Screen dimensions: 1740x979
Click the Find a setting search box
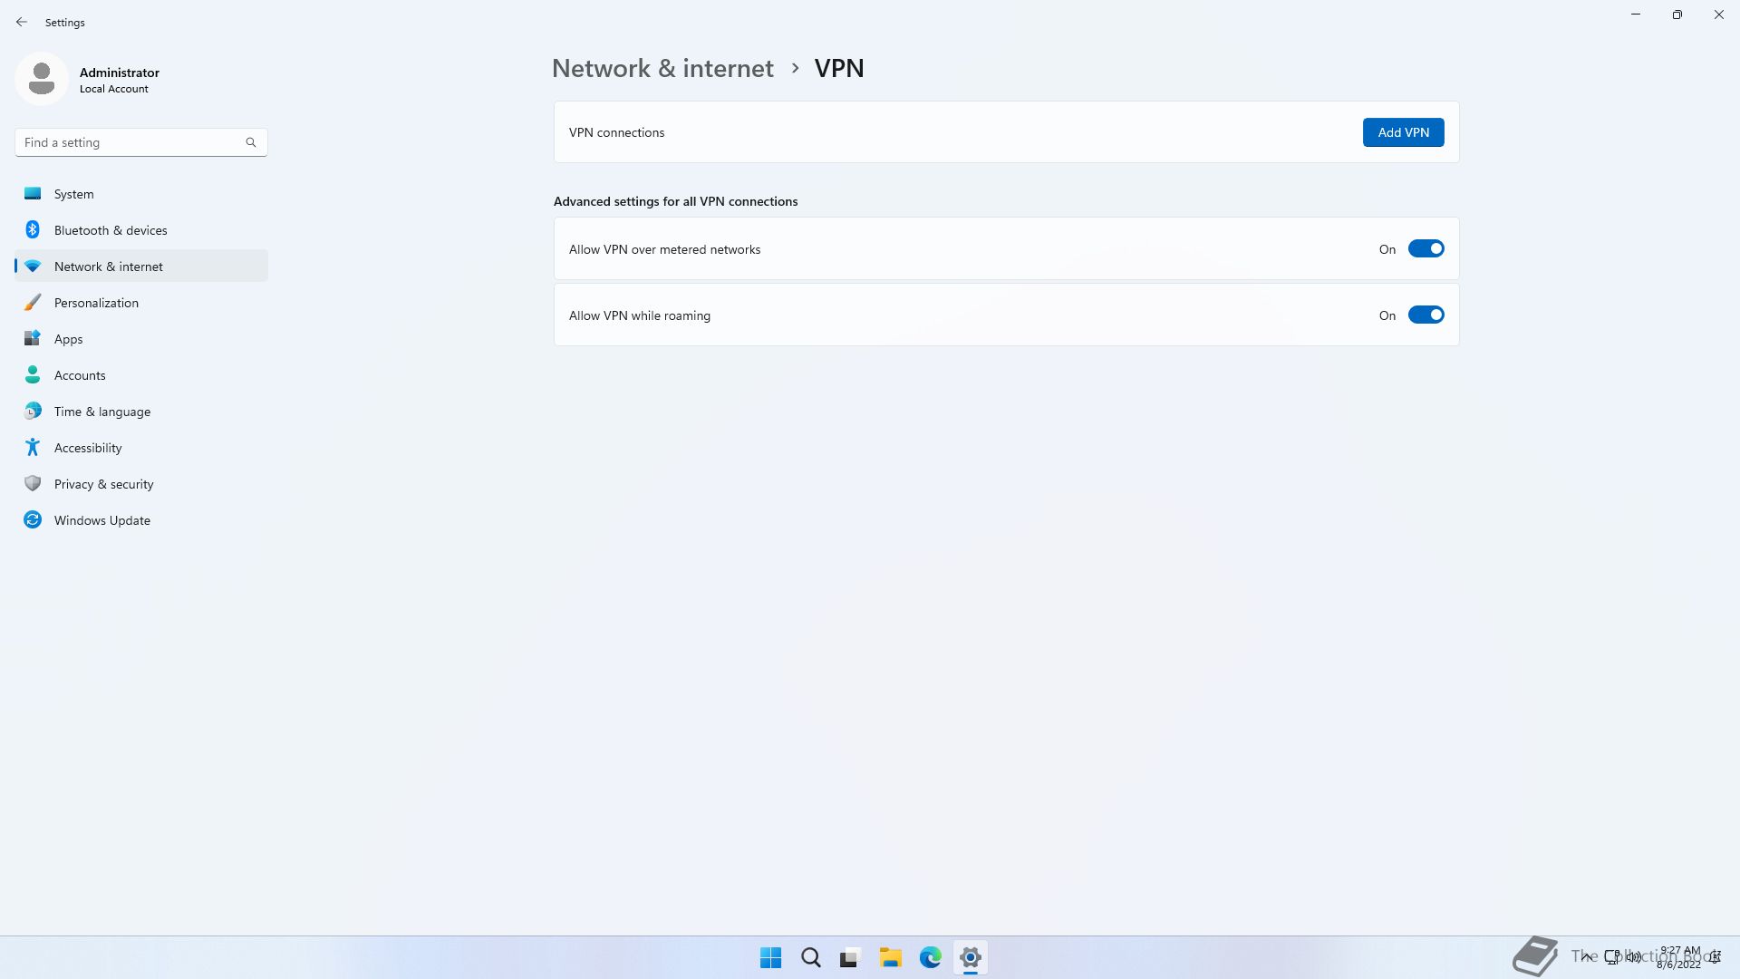(132, 142)
